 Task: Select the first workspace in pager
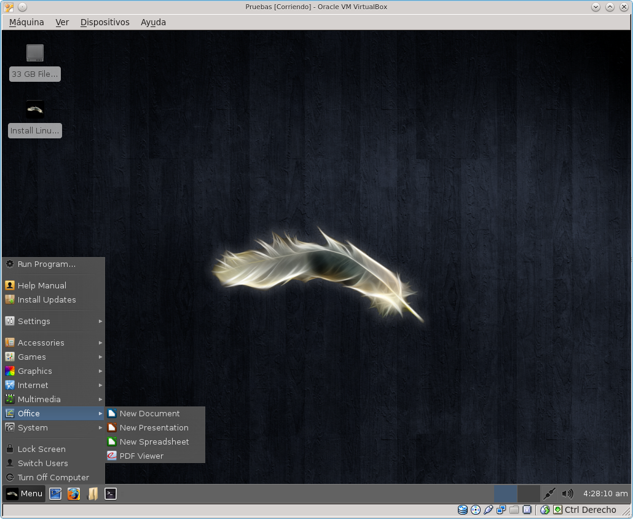coord(505,494)
